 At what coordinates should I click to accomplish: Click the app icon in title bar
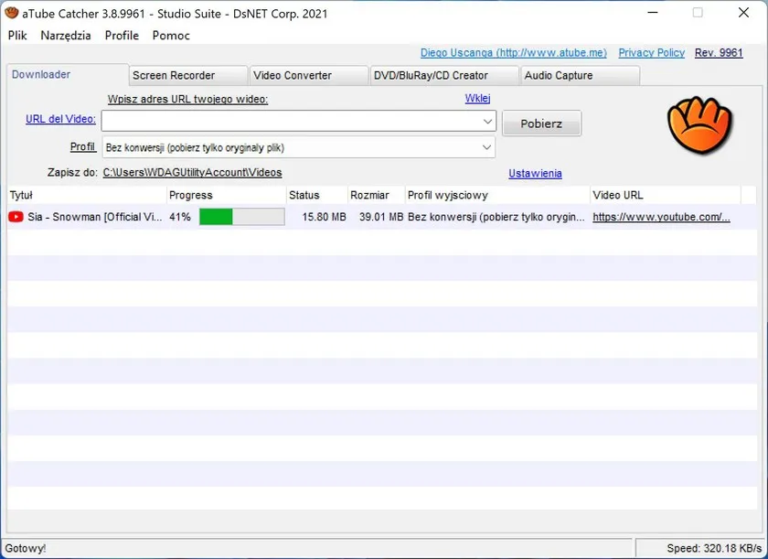coord(11,13)
